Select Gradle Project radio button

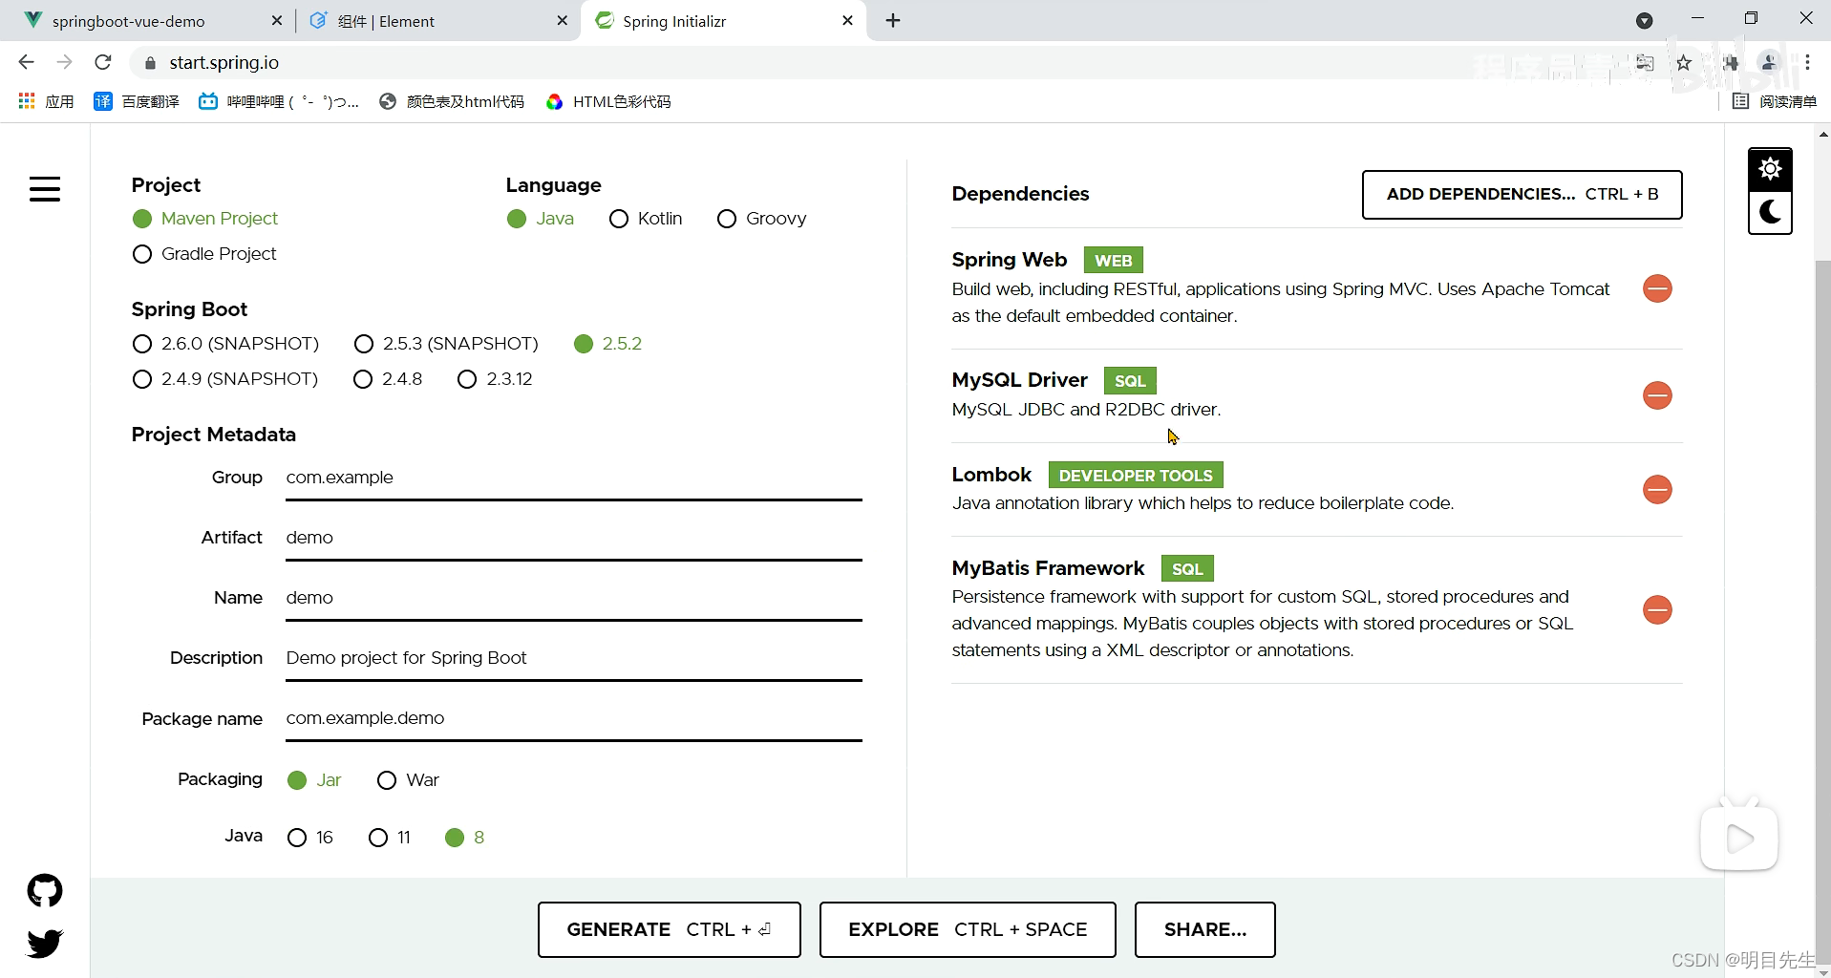(x=142, y=254)
